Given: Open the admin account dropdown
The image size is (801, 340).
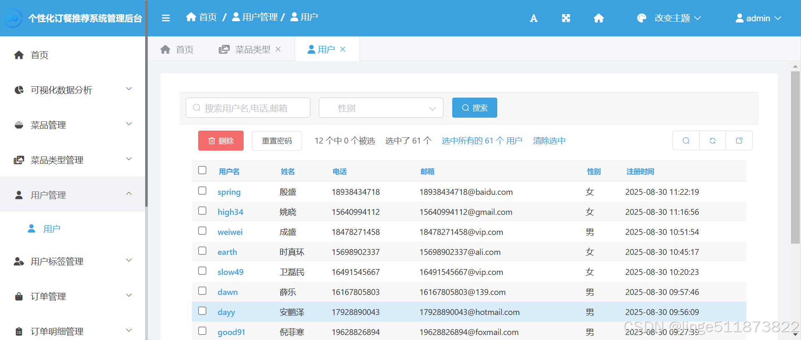Looking at the screenshot, I should tap(758, 18).
